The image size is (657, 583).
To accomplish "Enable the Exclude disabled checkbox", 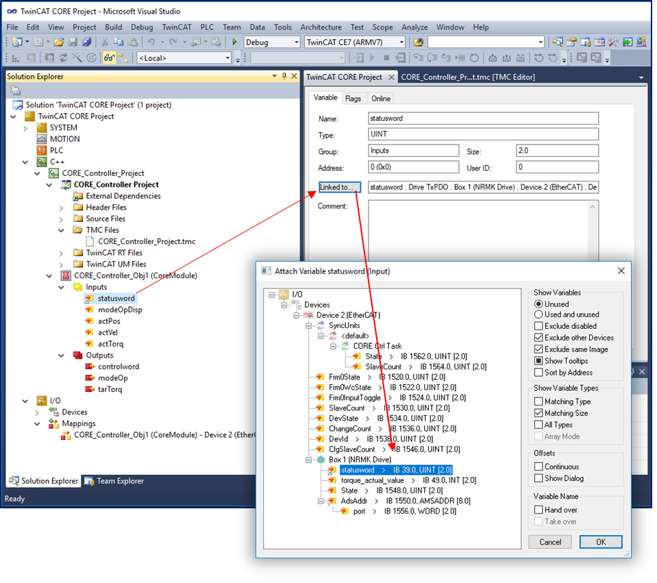I will pyautogui.click(x=538, y=326).
